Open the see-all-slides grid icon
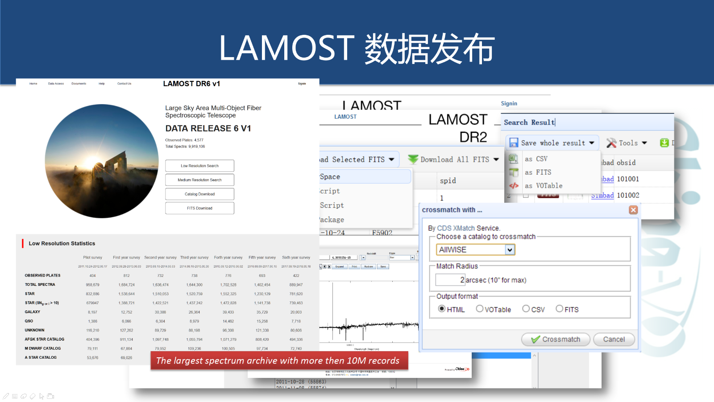714x402 pixels. point(15,396)
